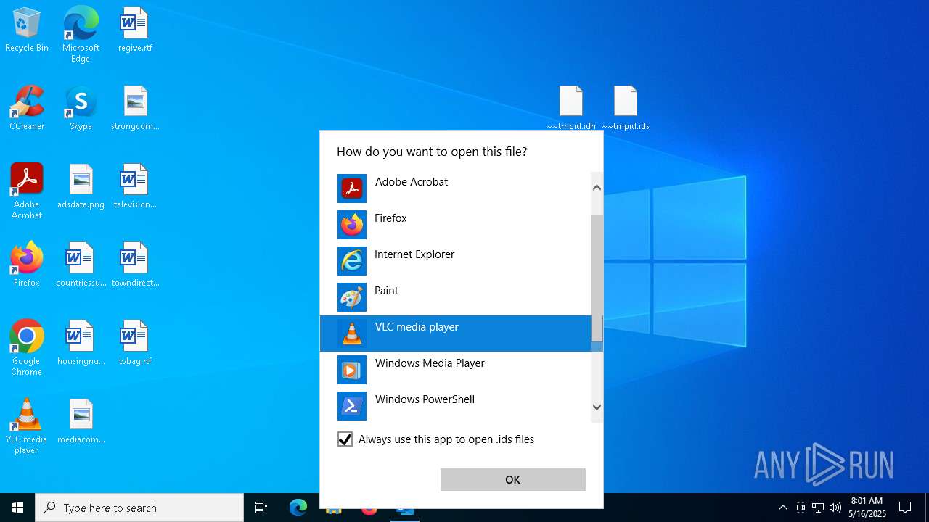Viewport: 929px width, 522px height.
Task: Select the strongcom... image file on desktop
Action: point(135,109)
